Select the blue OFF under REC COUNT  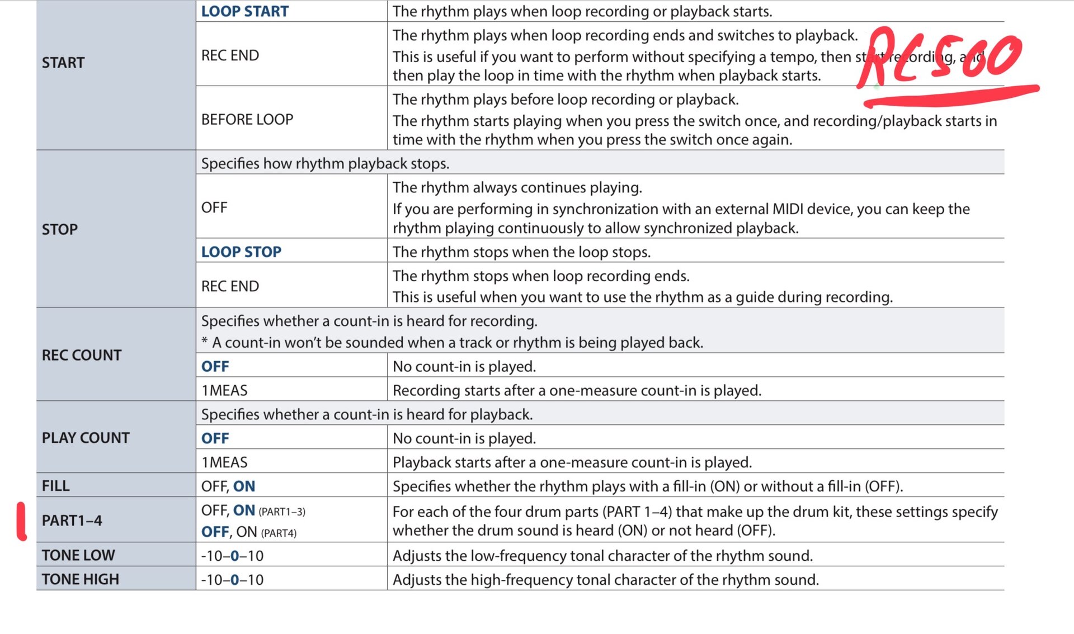(215, 366)
